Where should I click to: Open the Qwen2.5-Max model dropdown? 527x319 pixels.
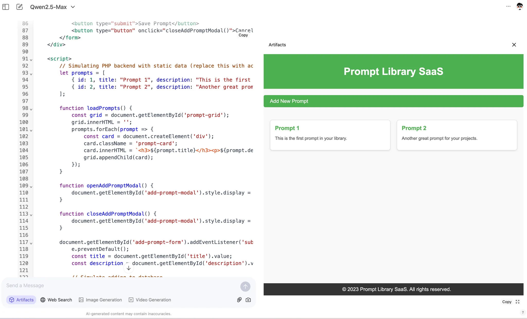coord(52,7)
